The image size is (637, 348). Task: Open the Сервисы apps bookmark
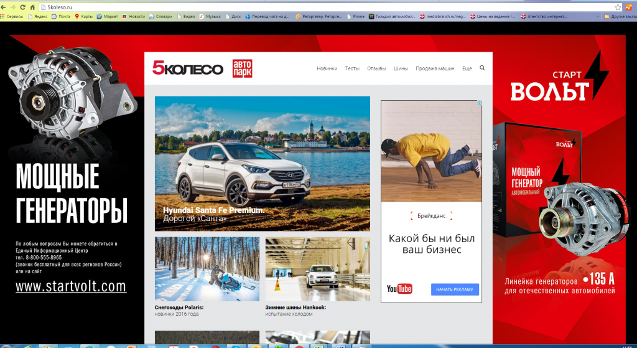12,17
